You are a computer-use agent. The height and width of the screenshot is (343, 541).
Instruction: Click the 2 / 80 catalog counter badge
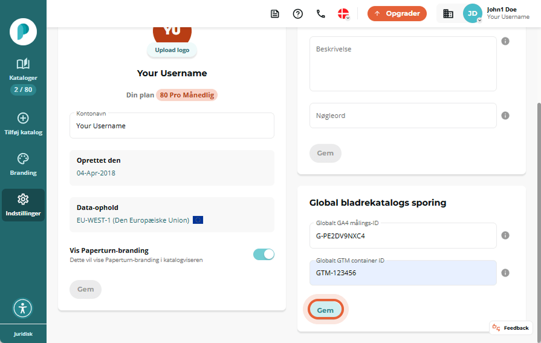(x=23, y=90)
